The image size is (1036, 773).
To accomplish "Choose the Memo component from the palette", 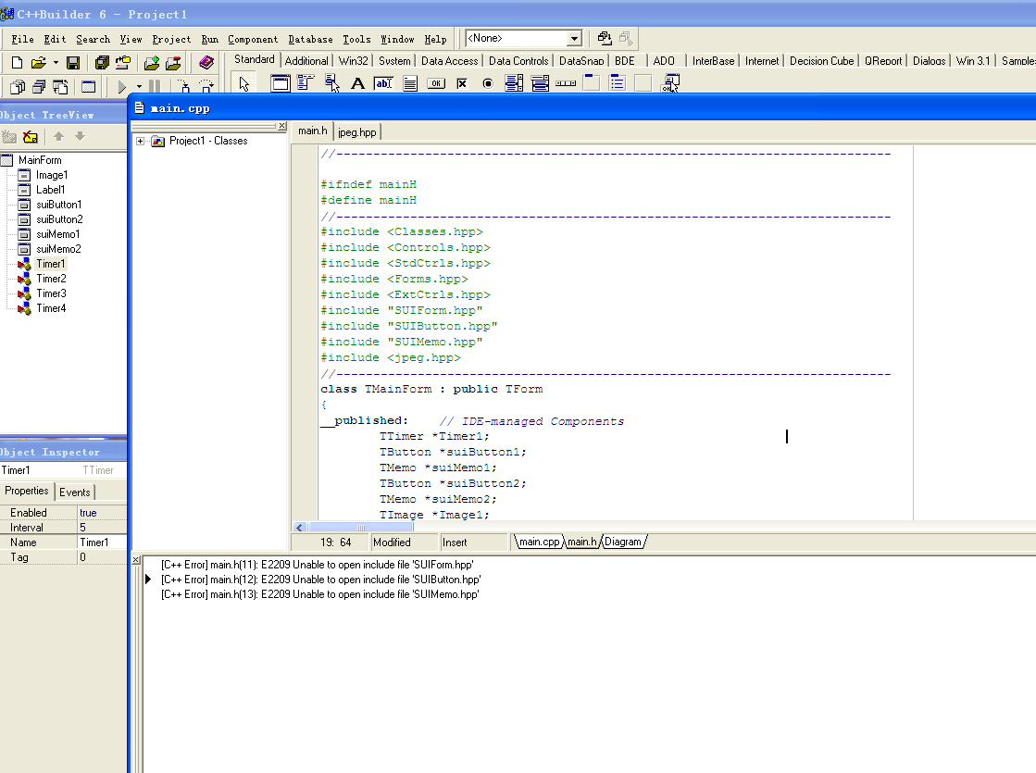I will tap(410, 83).
